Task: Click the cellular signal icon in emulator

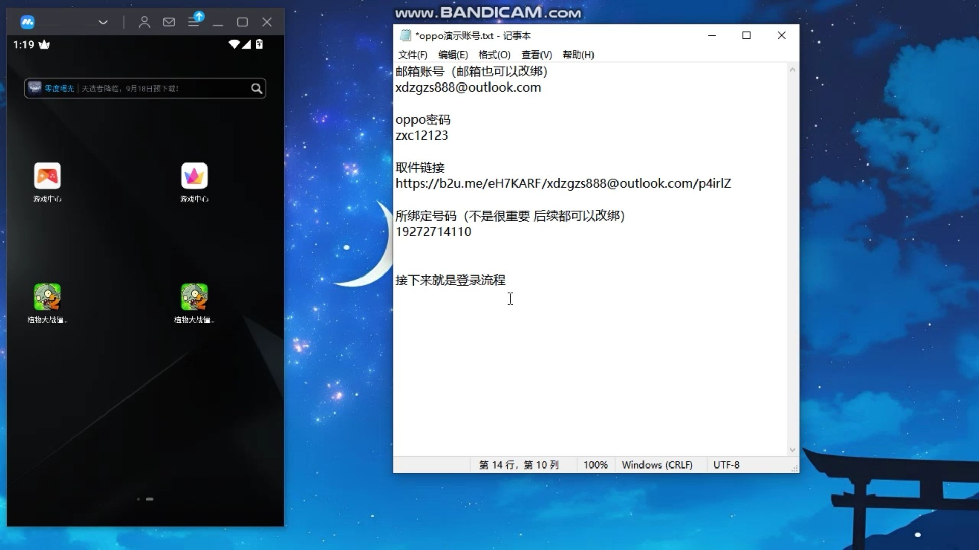Action: (x=247, y=44)
